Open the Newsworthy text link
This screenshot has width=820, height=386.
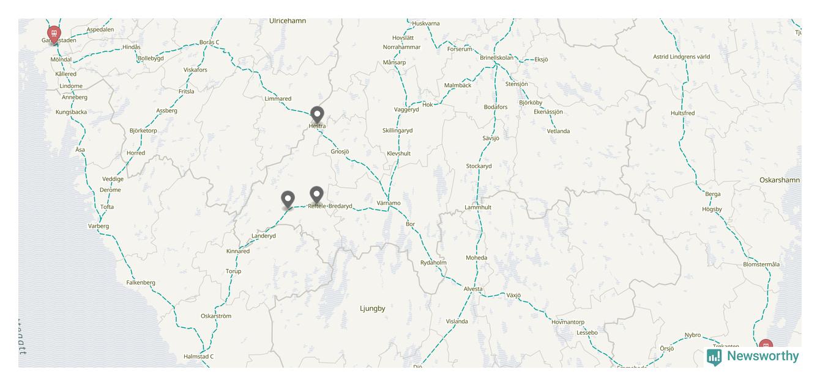coord(762,356)
